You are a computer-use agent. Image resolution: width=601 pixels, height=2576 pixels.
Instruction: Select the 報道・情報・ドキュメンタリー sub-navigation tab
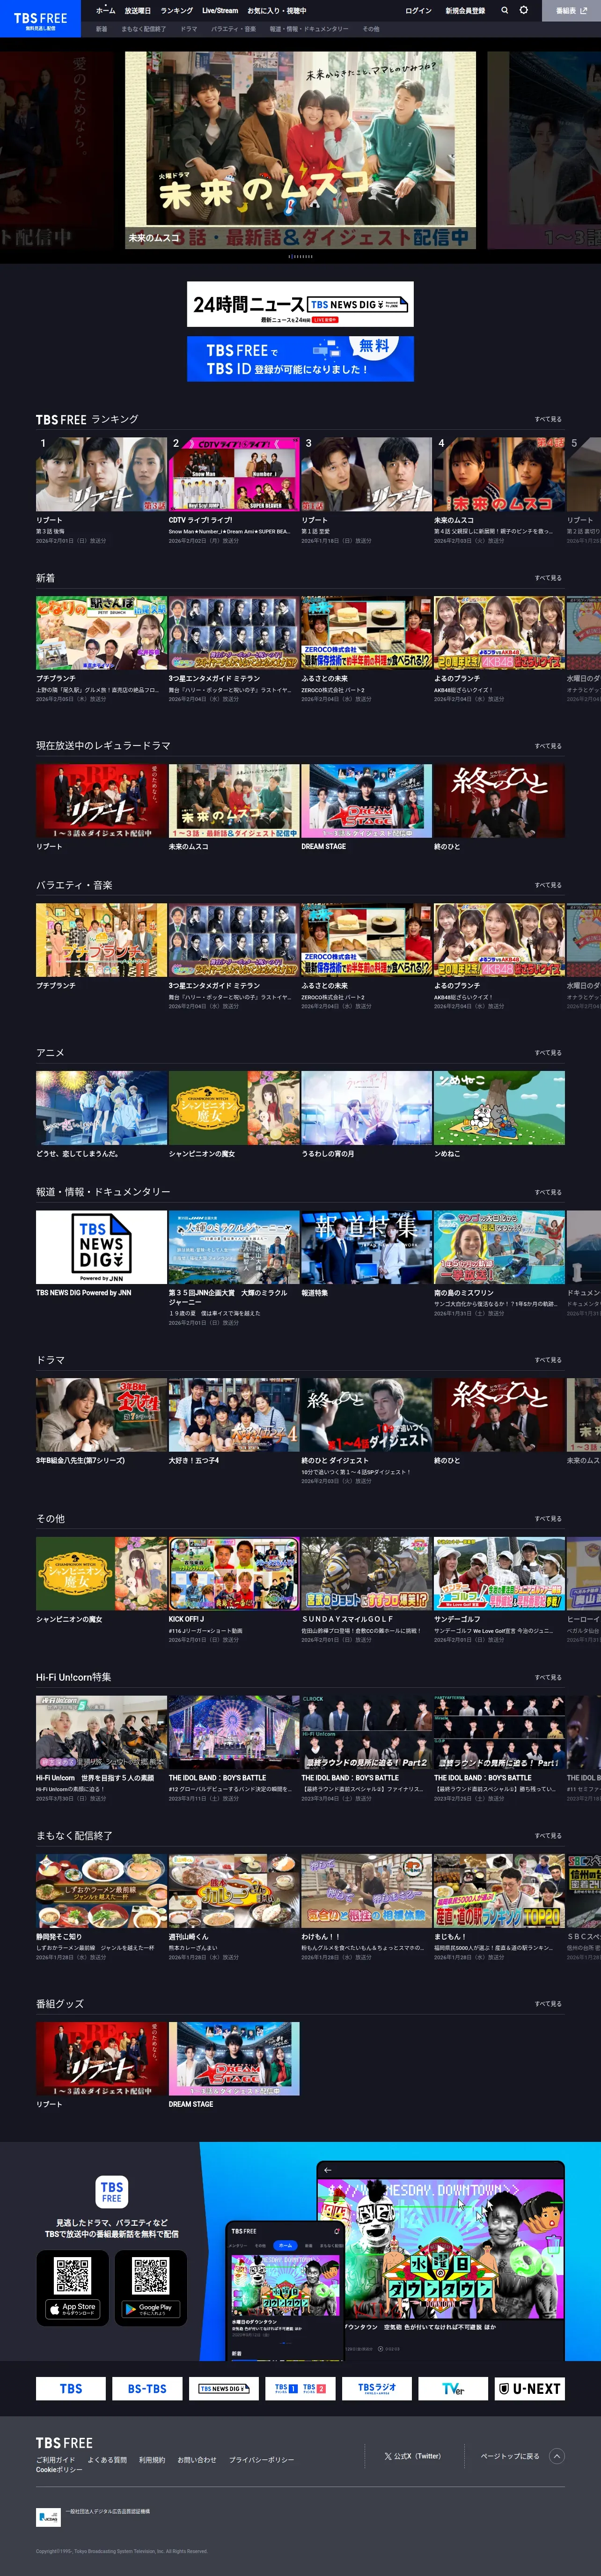click(309, 29)
